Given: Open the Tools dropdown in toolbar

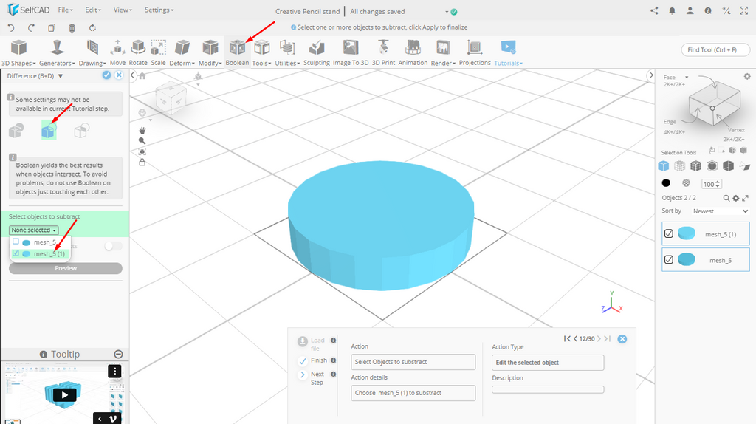Looking at the screenshot, I should (262, 53).
